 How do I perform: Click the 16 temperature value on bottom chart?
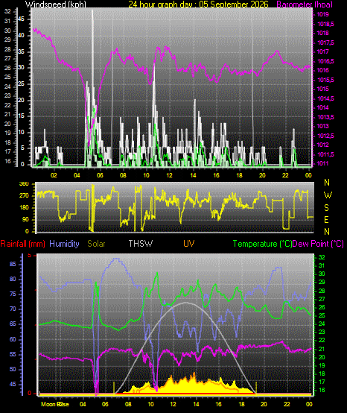tap(322, 390)
